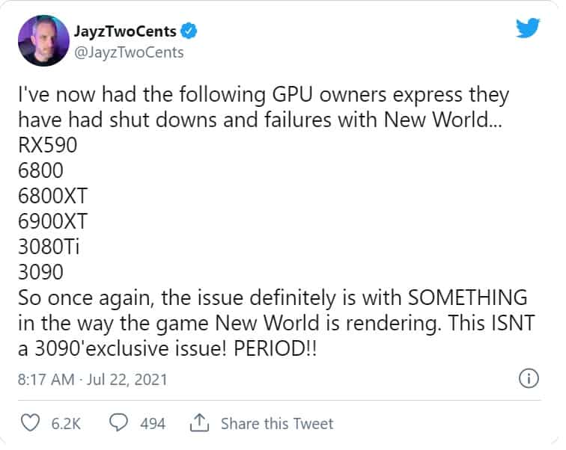Screen dimensions: 566x450
Task: Click the 494 replies count
Action: (153, 423)
